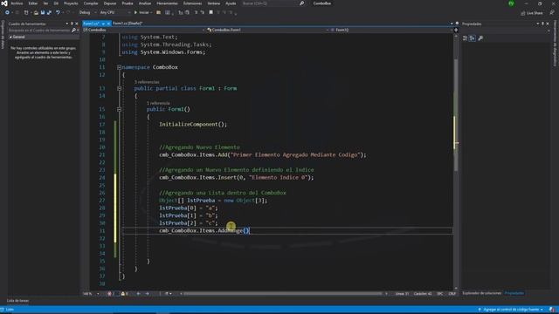Click the open file folder icon
The width and height of the screenshot is (559, 314).
coord(36,13)
